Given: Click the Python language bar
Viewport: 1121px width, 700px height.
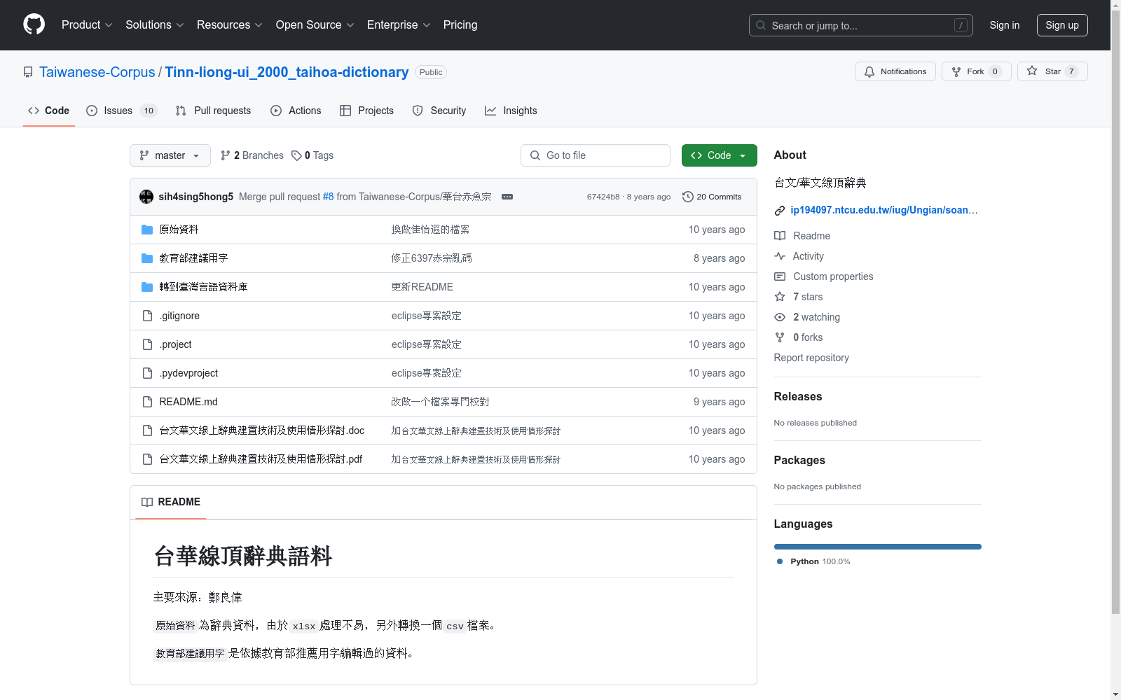Looking at the screenshot, I should (877, 547).
